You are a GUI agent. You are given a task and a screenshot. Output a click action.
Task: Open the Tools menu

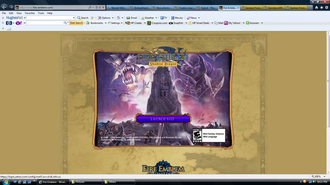[41, 13]
